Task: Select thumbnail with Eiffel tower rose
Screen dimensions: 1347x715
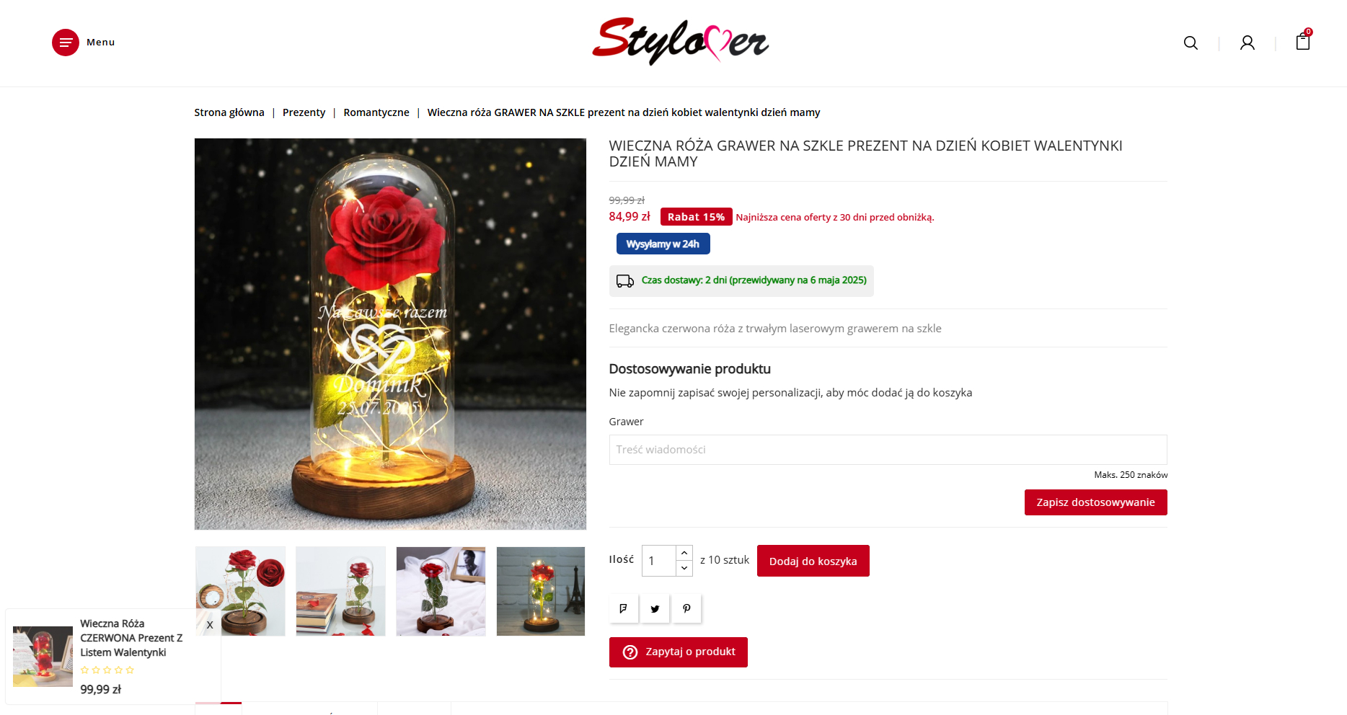Action: [x=541, y=591]
